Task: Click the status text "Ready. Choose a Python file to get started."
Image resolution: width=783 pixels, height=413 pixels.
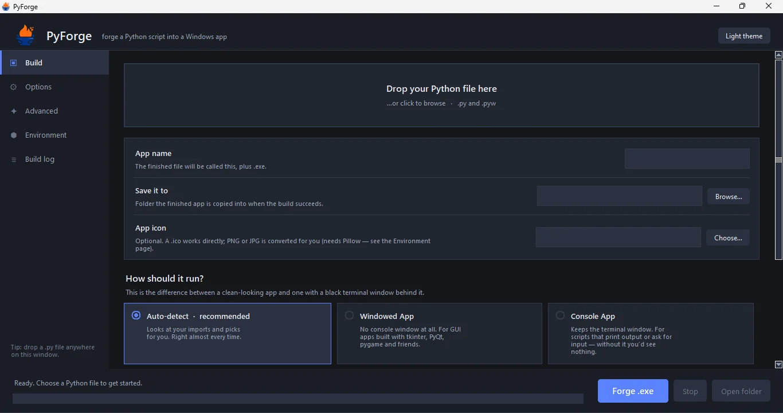Action: 78,383
